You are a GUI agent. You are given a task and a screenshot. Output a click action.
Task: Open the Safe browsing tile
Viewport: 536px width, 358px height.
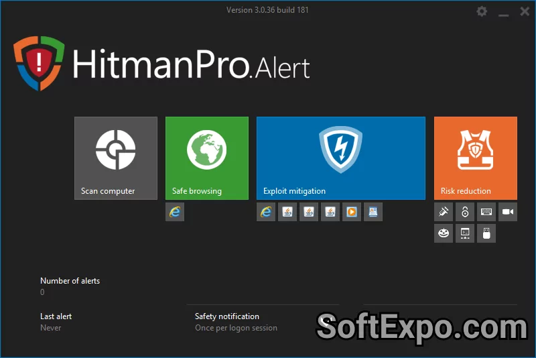pos(207,158)
